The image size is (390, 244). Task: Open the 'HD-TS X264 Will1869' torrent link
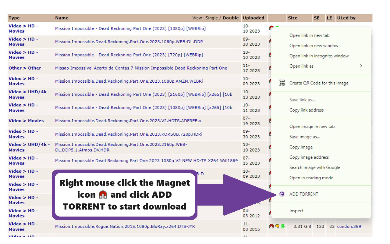click(x=146, y=160)
